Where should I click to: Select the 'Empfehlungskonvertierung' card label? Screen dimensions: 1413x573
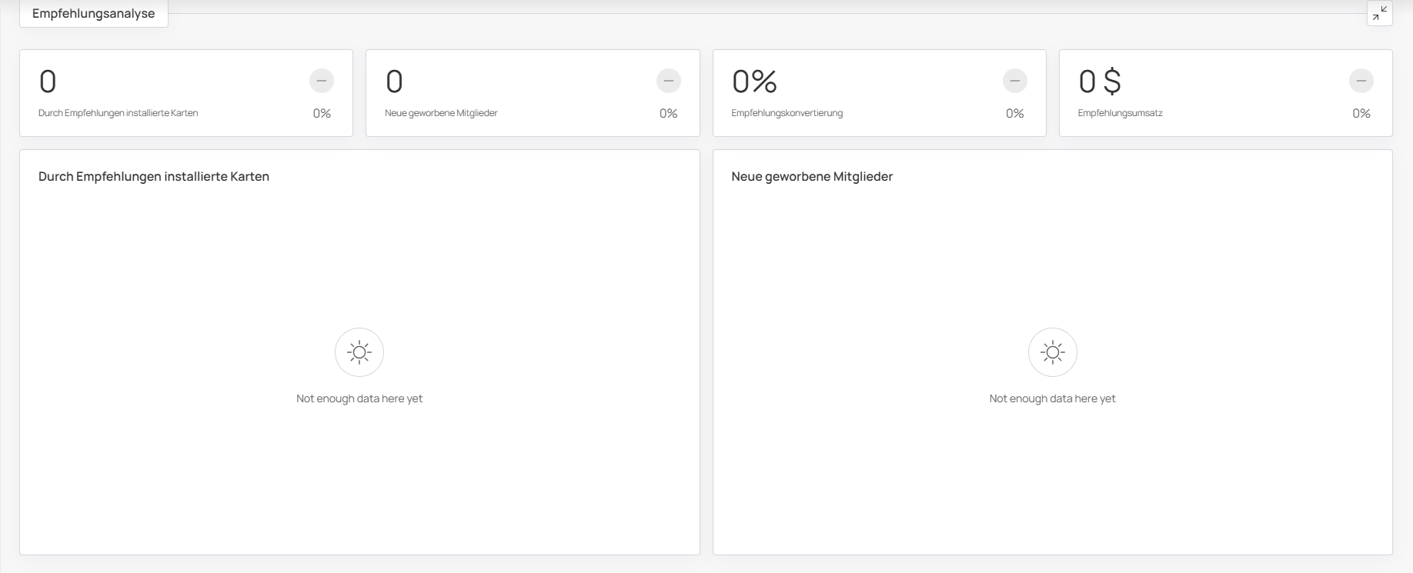coord(787,113)
